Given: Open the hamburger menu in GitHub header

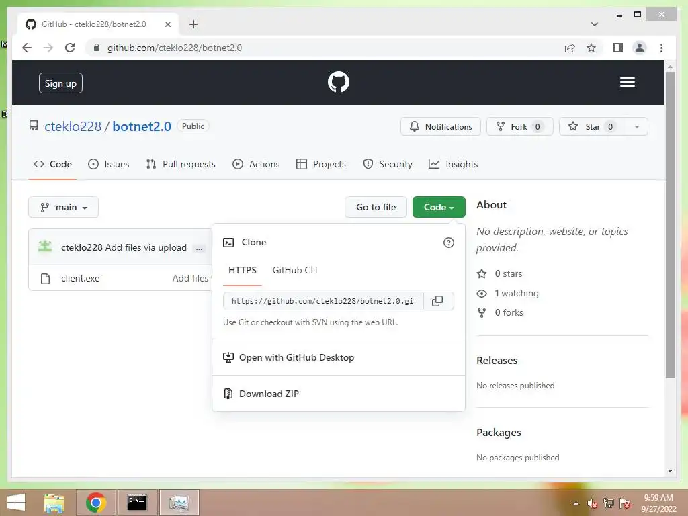Looking at the screenshot, I should [627, 82].
